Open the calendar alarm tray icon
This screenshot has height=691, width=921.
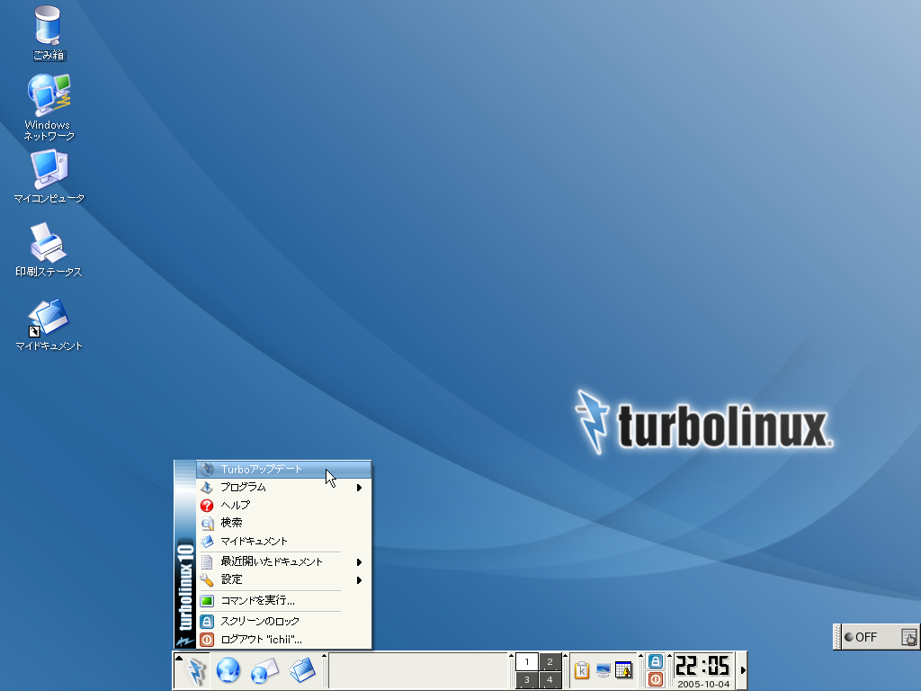623,669
